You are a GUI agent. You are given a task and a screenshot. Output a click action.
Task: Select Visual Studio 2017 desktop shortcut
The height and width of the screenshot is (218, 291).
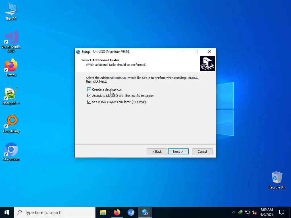click(x=11, y=42)
